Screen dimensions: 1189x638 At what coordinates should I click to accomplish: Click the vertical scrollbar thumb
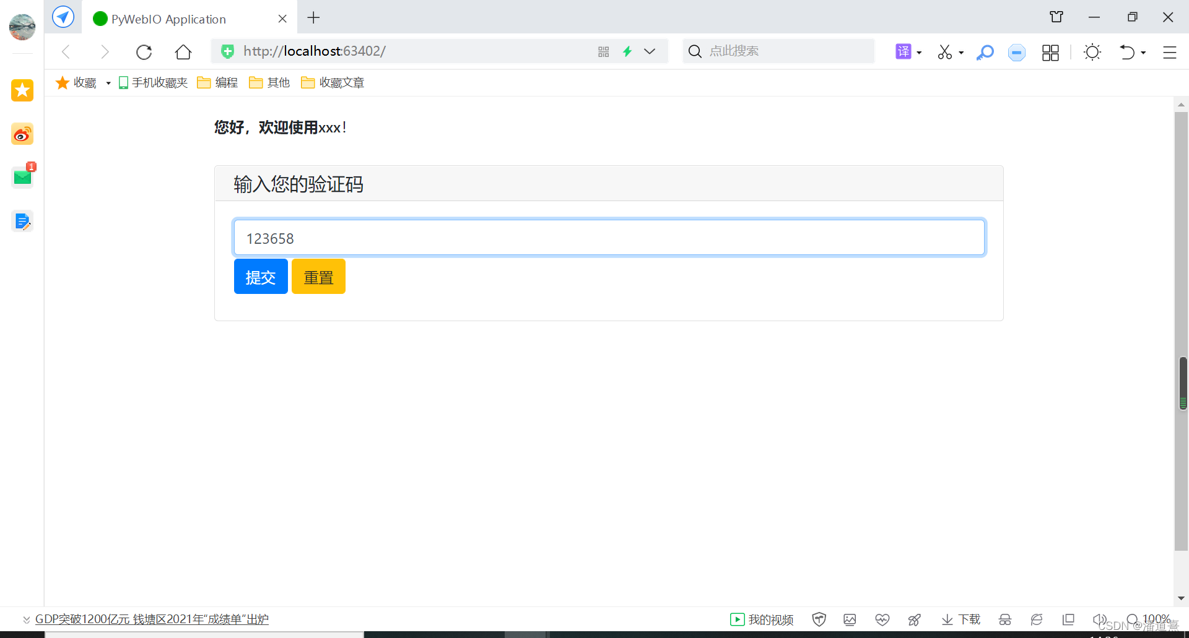pyautogui.click(x=1181, y=331)
